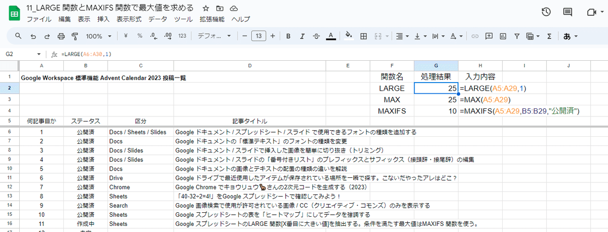Viewport: 608px width, 232px height.
Task: Increase decimal places
Action: (169, 36)
